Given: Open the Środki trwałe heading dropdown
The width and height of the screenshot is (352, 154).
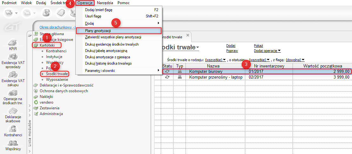Looking at the screenshot, I should pos(197,48).
